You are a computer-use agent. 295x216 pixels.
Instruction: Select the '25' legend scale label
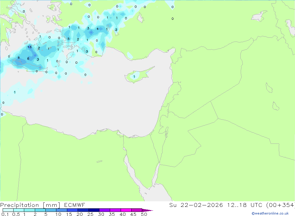91,214
